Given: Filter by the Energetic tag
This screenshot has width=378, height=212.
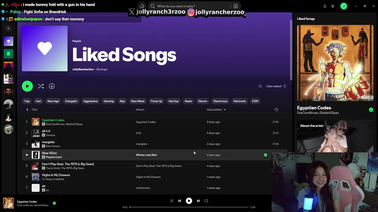Looking at the screenshot, I should (x=71, y=101).
